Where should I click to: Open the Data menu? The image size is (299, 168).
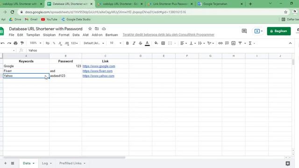pyautogui.click(x=76, y=35)
